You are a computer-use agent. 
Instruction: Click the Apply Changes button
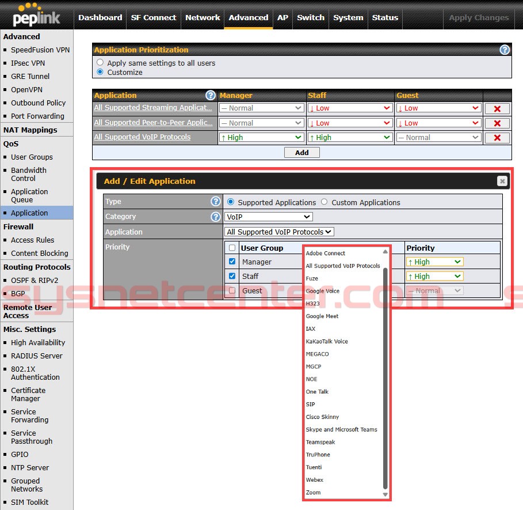[x=479, y=17]
